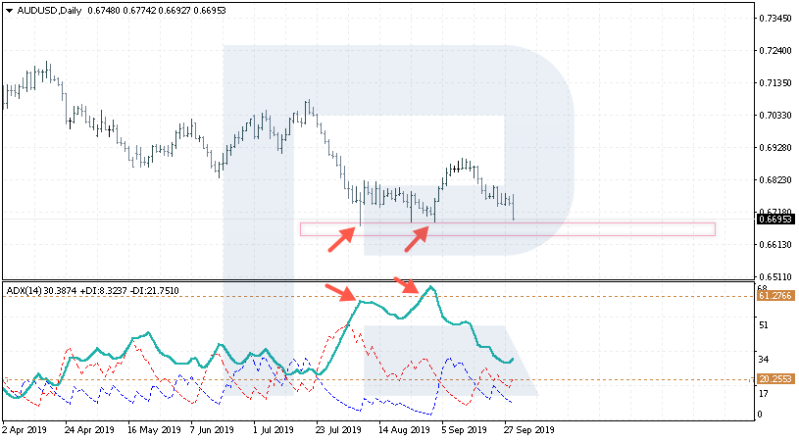This screenshot has width=799, height=441.
Task: Click the 27 Sep 2019 date label
Action: pos(529,430)
